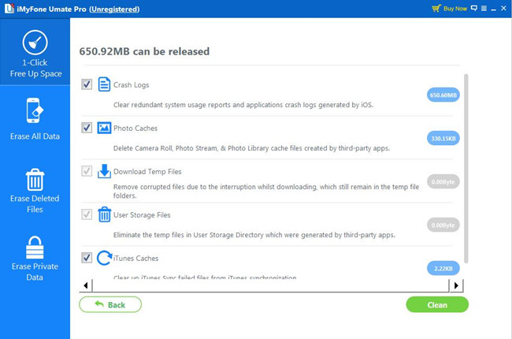This screenshot has height=339, width=512.
Task: Click the green Clean button
Action: pyautogui.click(x=437, y=304)
